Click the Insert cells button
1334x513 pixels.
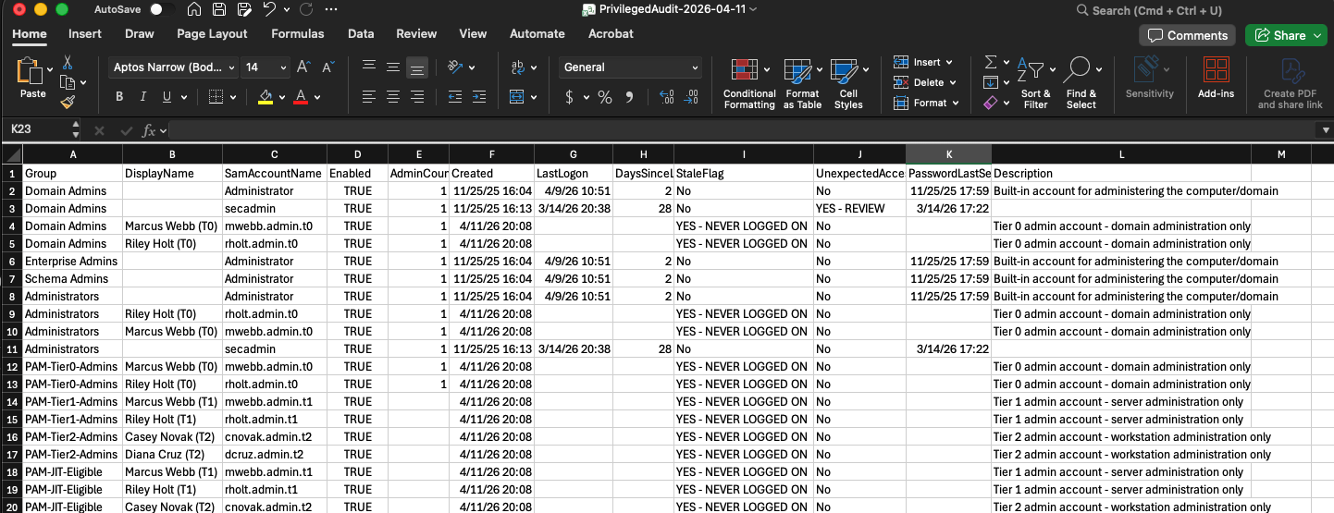(x=923, y=62)
